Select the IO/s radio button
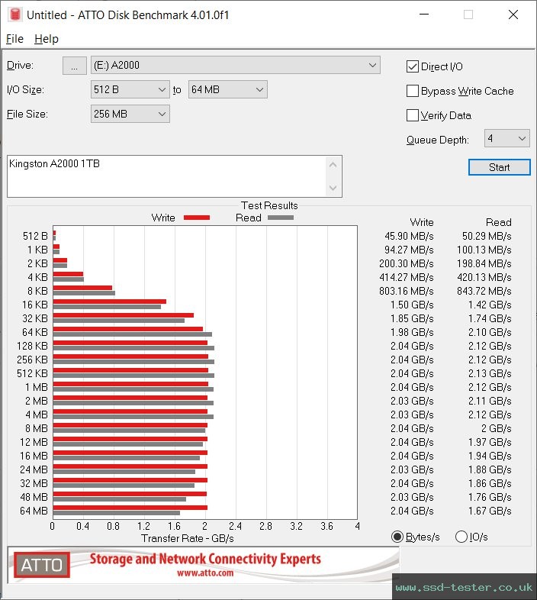Viewport: 537px width, 600px height. pyautogui.click(x=461, y=537)
